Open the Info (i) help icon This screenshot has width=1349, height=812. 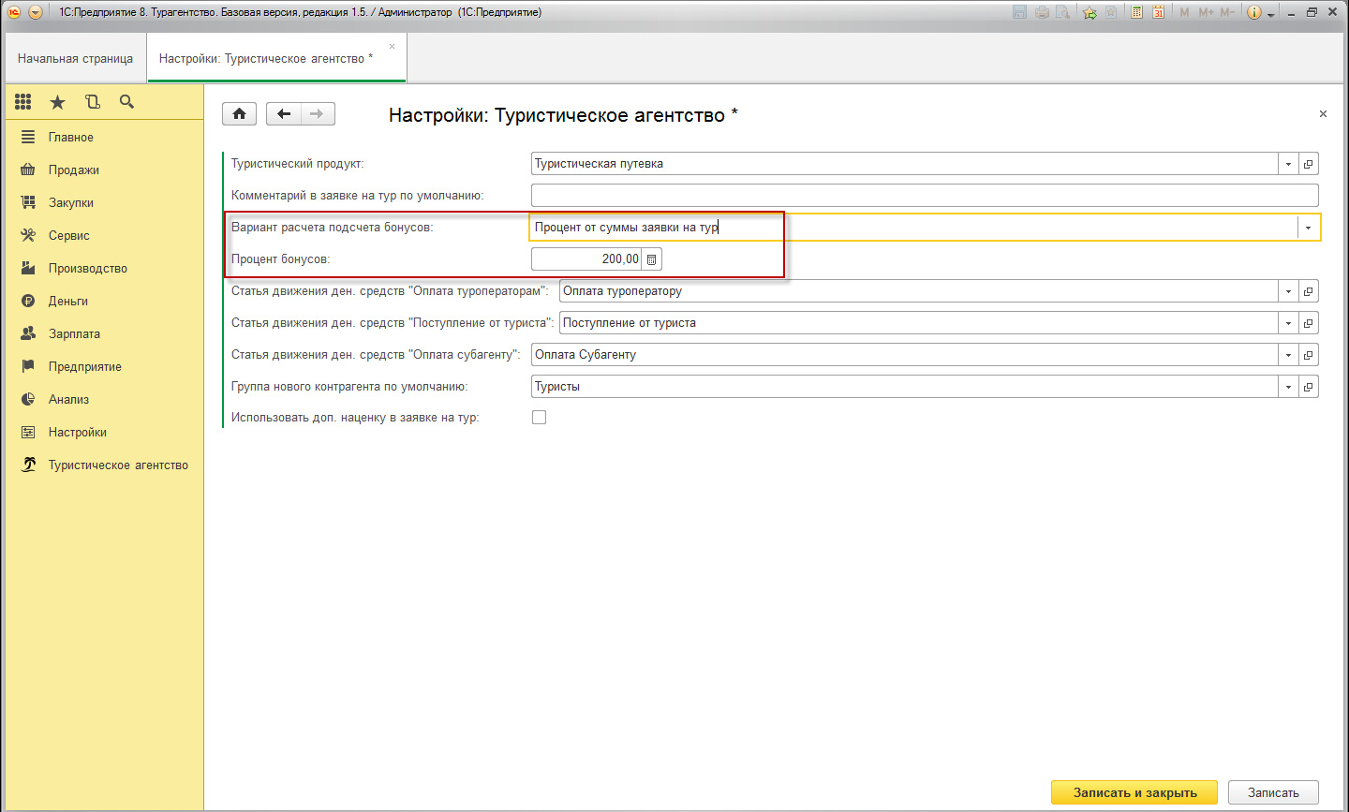pyautogui.click(x=1254, y=12)
